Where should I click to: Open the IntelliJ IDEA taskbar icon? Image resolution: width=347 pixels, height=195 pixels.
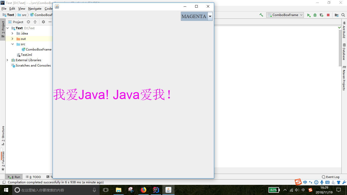[156, 190]
